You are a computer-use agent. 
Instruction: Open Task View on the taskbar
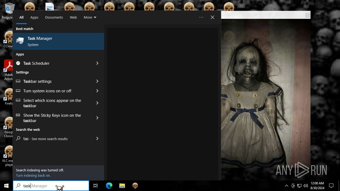pos(96,186)
